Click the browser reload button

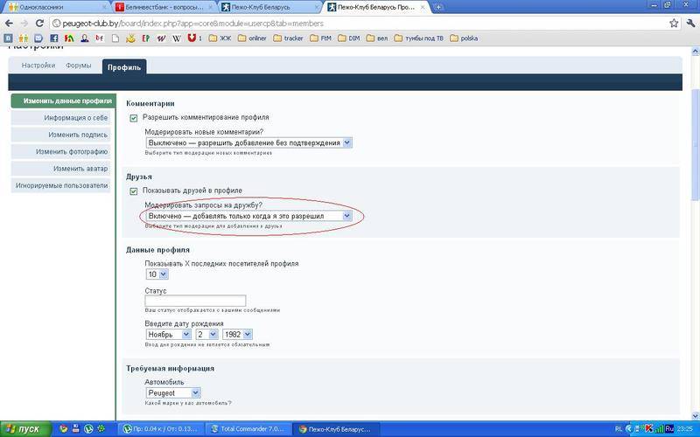pos(38,23)
